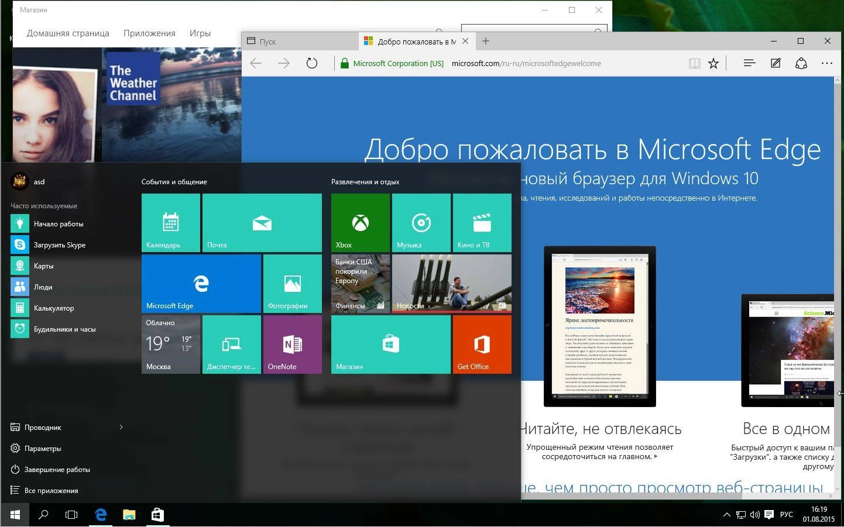Open a new tab in Edge
The width and height of the screenshot is (844, 527).
[486, 41]
